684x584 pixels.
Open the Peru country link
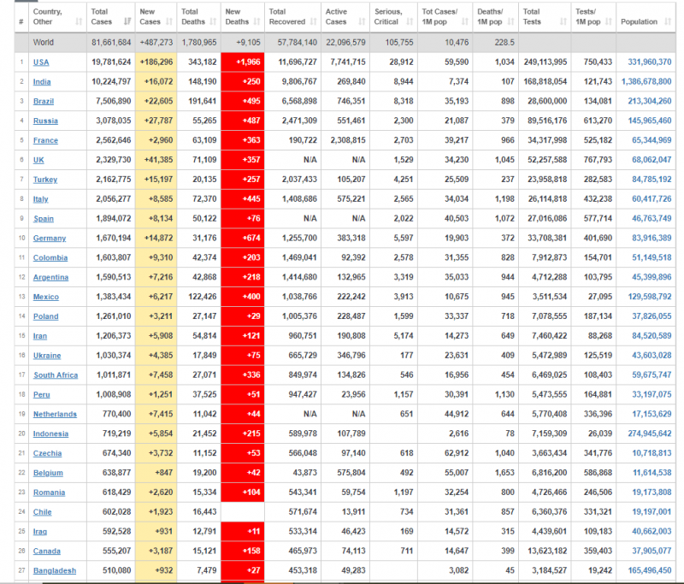click(41, 395)
